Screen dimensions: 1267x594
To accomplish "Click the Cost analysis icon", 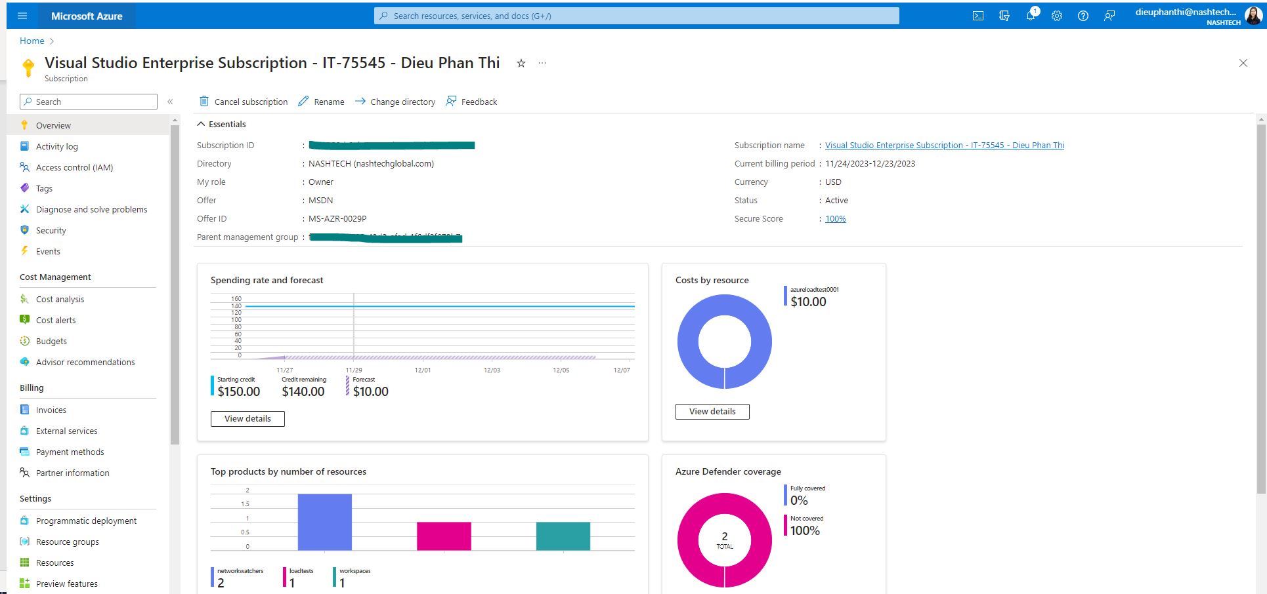I will (x=25, y=299).
